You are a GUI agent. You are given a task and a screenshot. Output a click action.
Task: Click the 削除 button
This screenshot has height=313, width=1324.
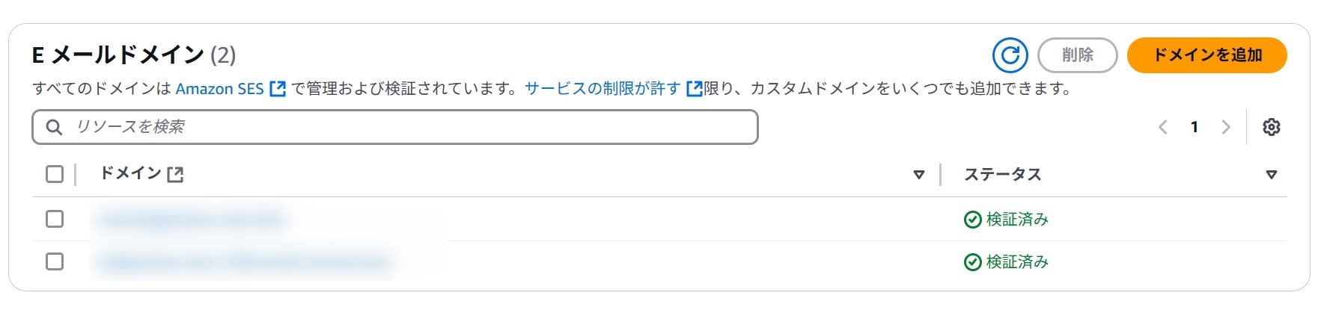click(1077, 55)
